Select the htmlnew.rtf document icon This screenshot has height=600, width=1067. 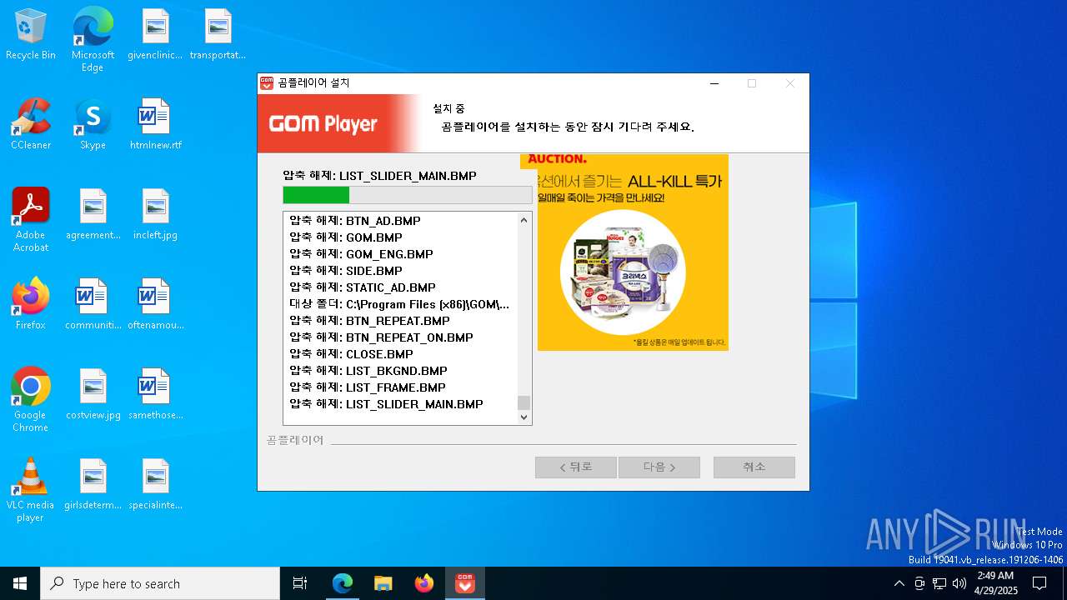[x=155, y=125]
